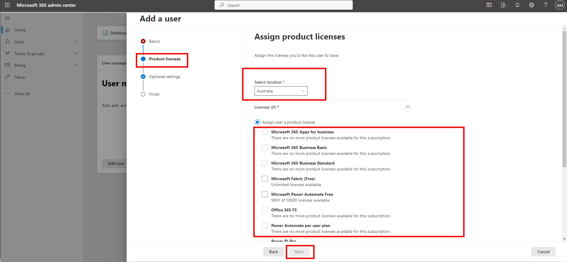Viewport: 567px width, 262px height.
Task: Open the settings gear icon
Action: [x=532, y=5]
